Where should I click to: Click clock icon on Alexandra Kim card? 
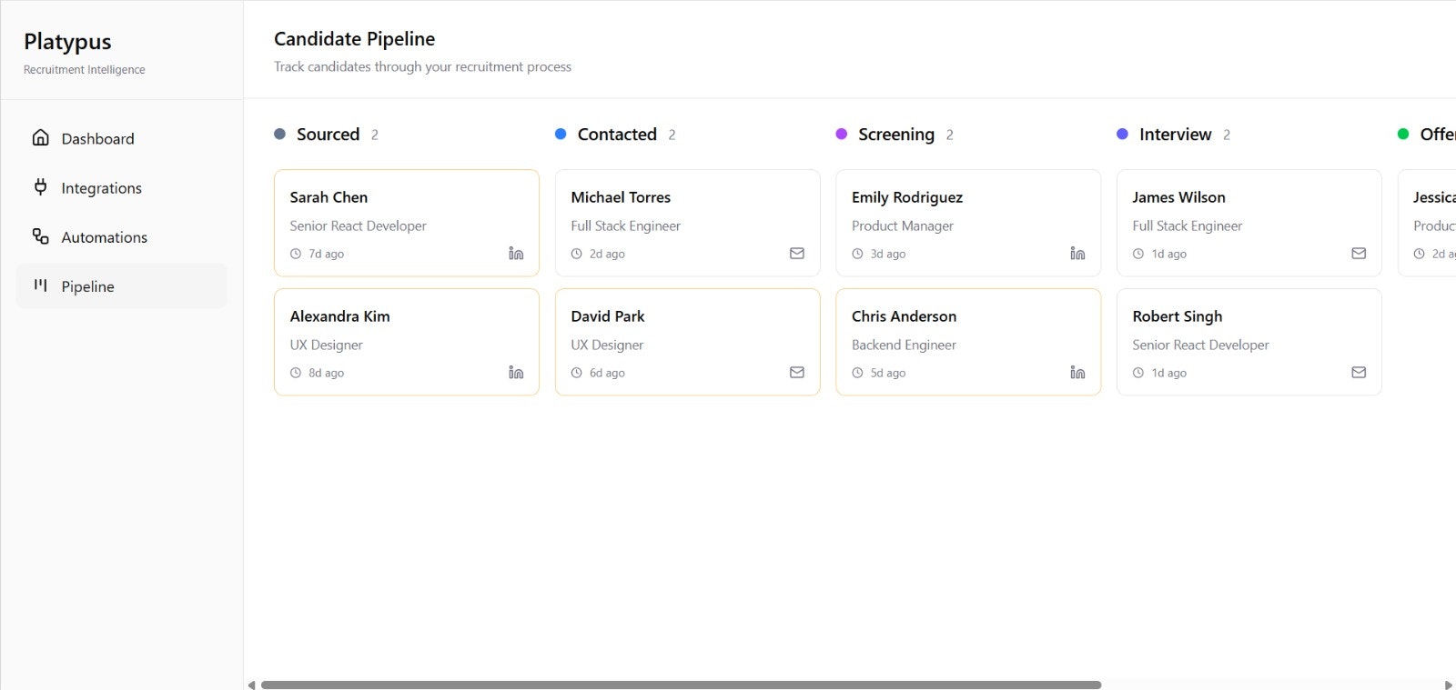[296, 373]
